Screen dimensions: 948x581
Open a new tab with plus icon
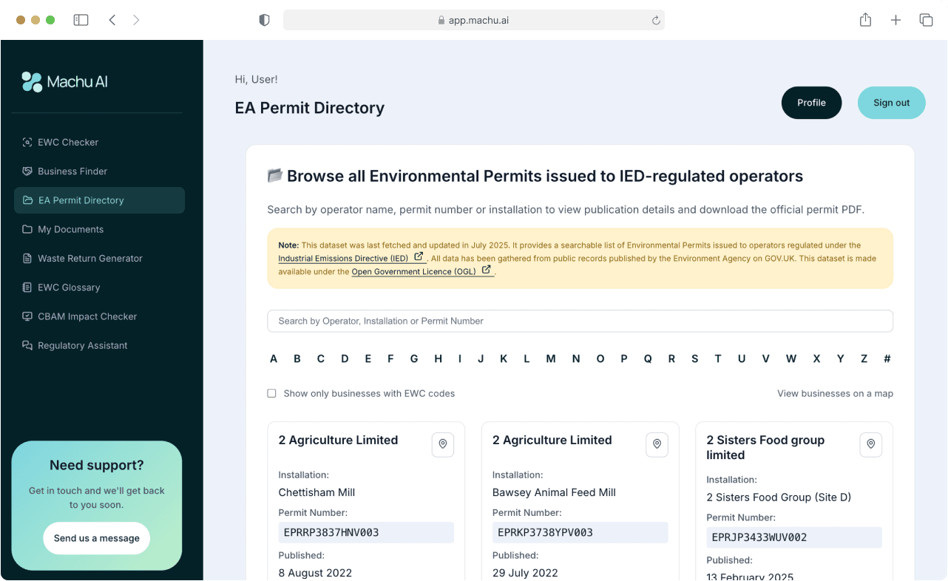point(895,20)
